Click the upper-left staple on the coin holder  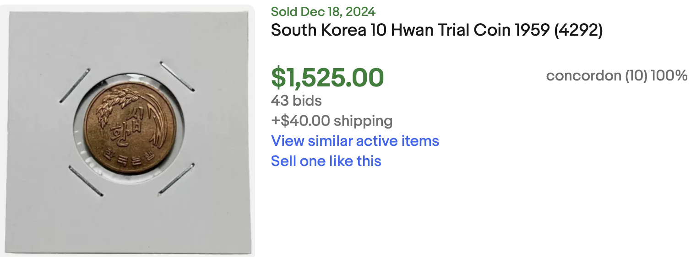[x=75, y=86]
